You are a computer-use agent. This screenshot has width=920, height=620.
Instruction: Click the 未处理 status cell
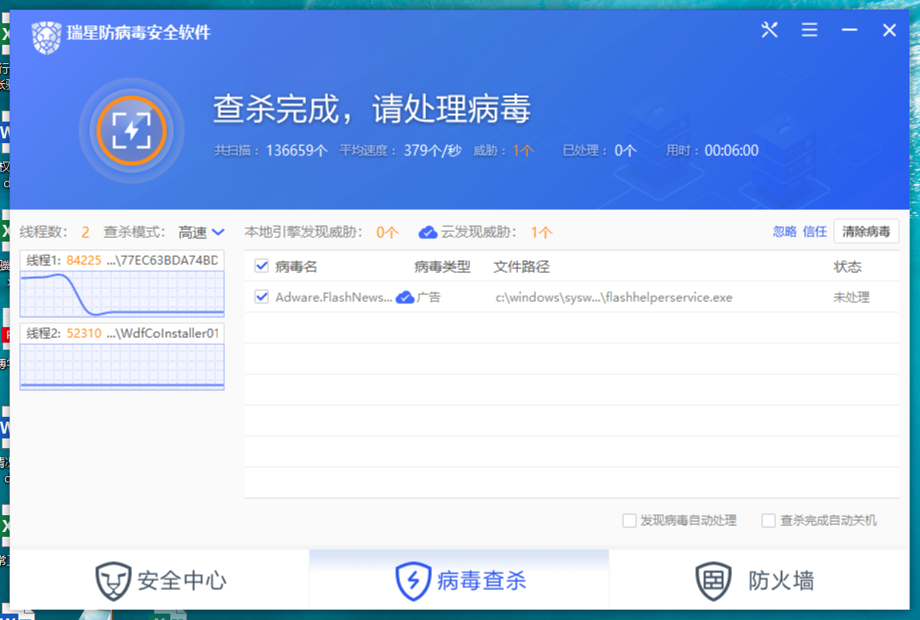(851, 298)
